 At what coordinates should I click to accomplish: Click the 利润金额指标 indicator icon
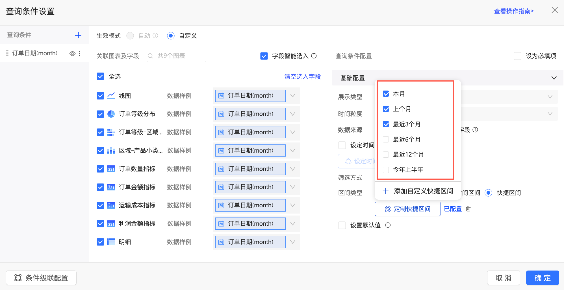point(111,224)
